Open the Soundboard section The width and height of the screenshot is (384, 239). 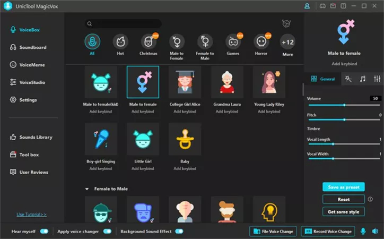pyautogui.click(x=28, y=47)
